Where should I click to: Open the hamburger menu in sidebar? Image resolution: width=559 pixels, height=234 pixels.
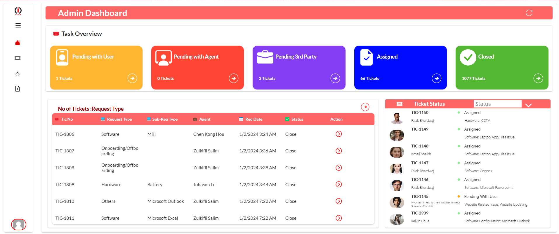point(18,25)
